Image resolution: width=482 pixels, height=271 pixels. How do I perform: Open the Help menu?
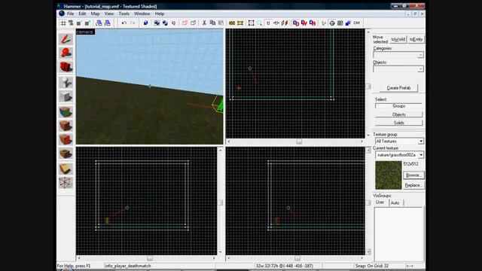159,14
